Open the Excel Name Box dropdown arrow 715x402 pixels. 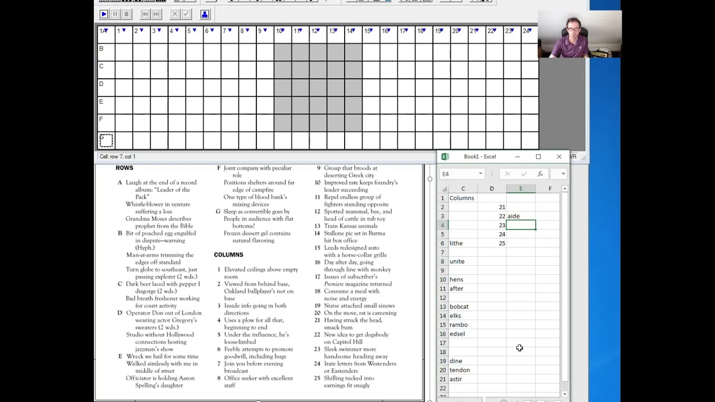coord(480,174)
